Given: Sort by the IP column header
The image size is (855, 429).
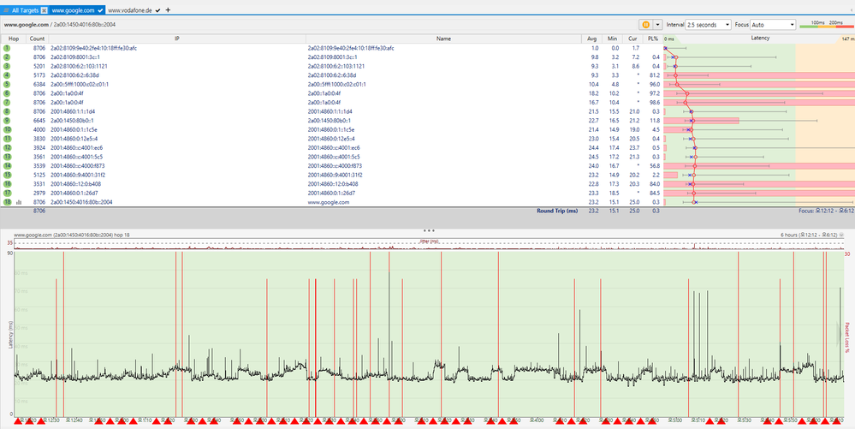Looking at the screenshot, I should 177,39.
